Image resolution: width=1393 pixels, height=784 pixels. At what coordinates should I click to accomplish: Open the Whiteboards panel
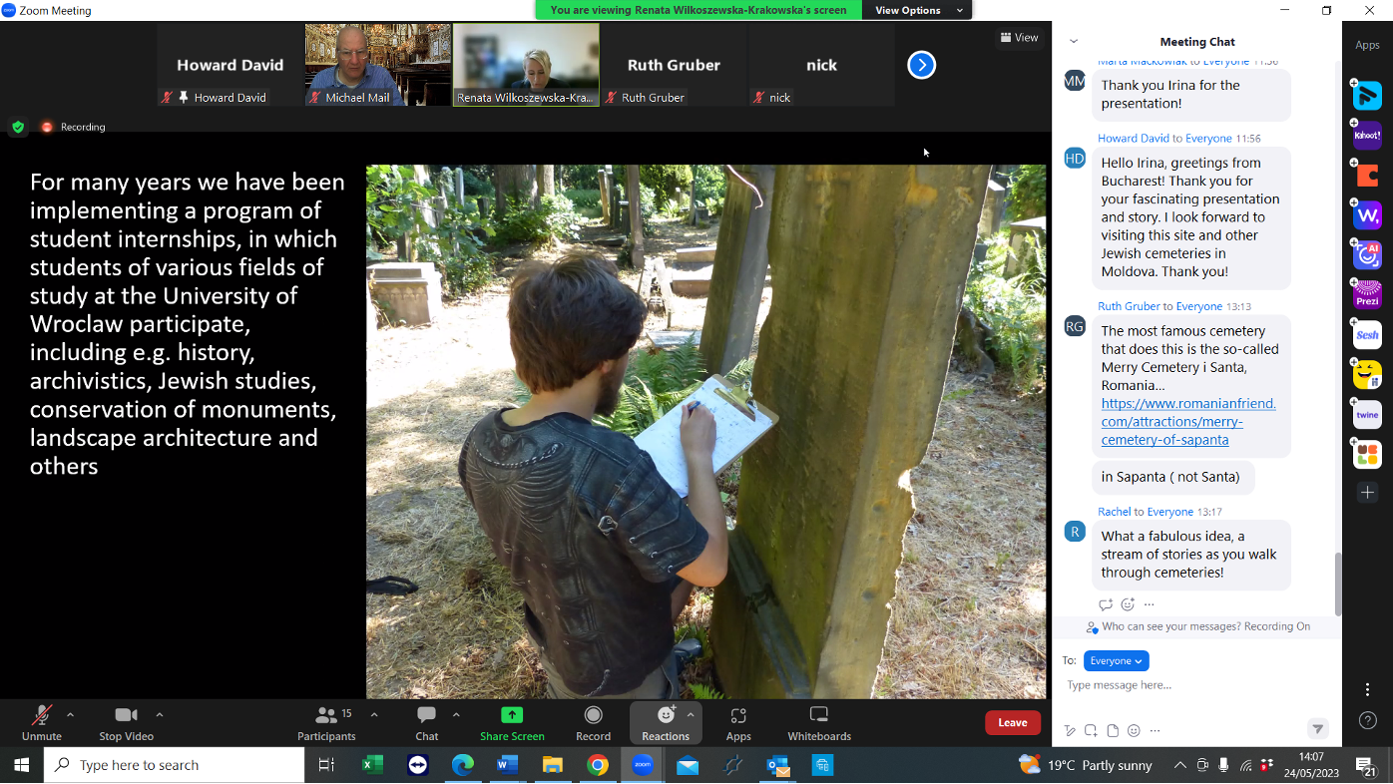coord(818,714)
